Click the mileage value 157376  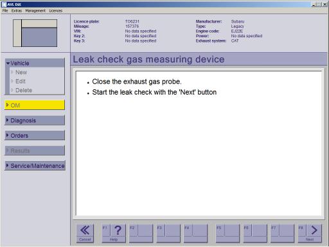[132, 26]
